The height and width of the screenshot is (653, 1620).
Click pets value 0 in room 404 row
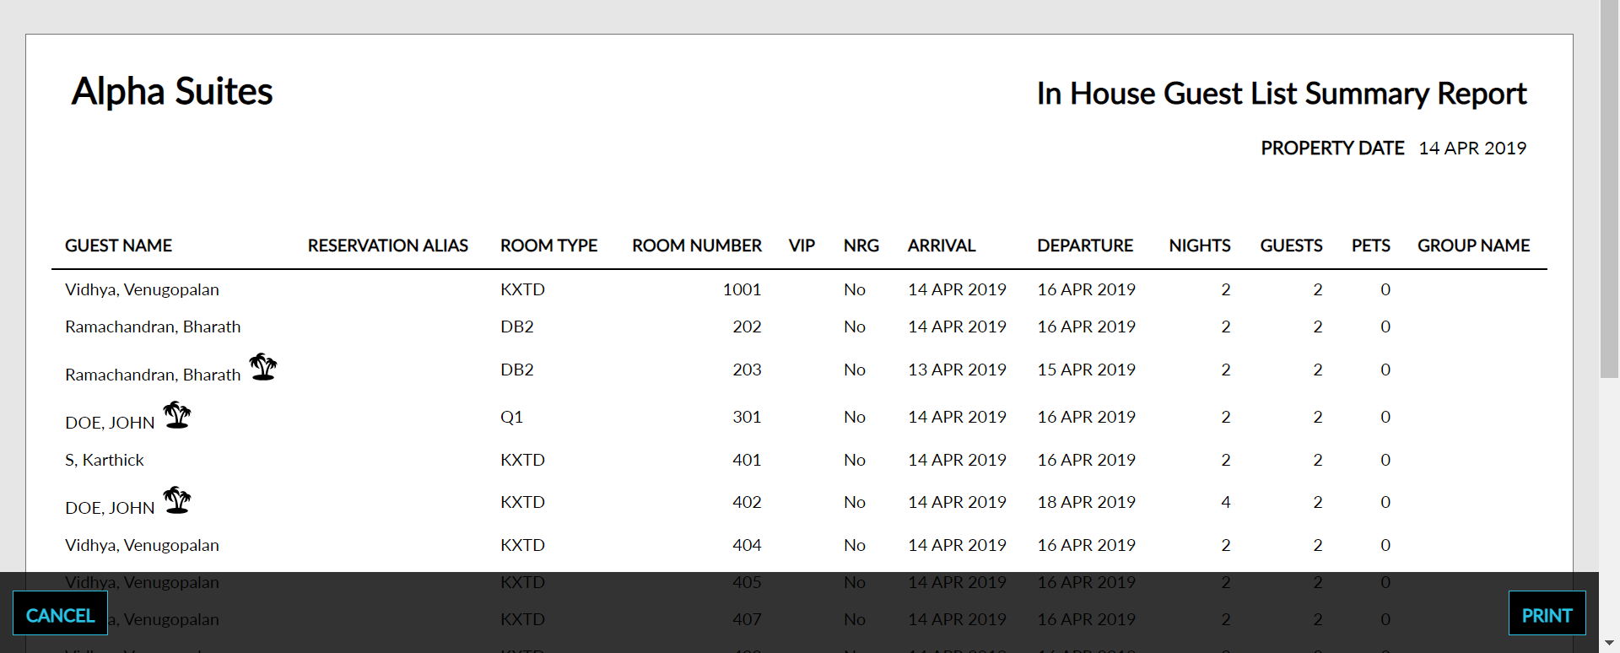(1385, 545)
